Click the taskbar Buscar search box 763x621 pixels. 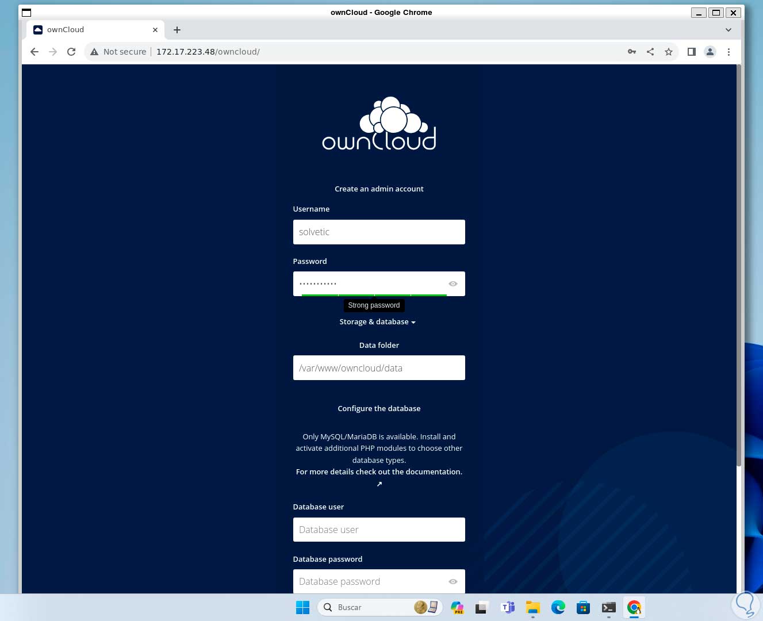[379, 607]
